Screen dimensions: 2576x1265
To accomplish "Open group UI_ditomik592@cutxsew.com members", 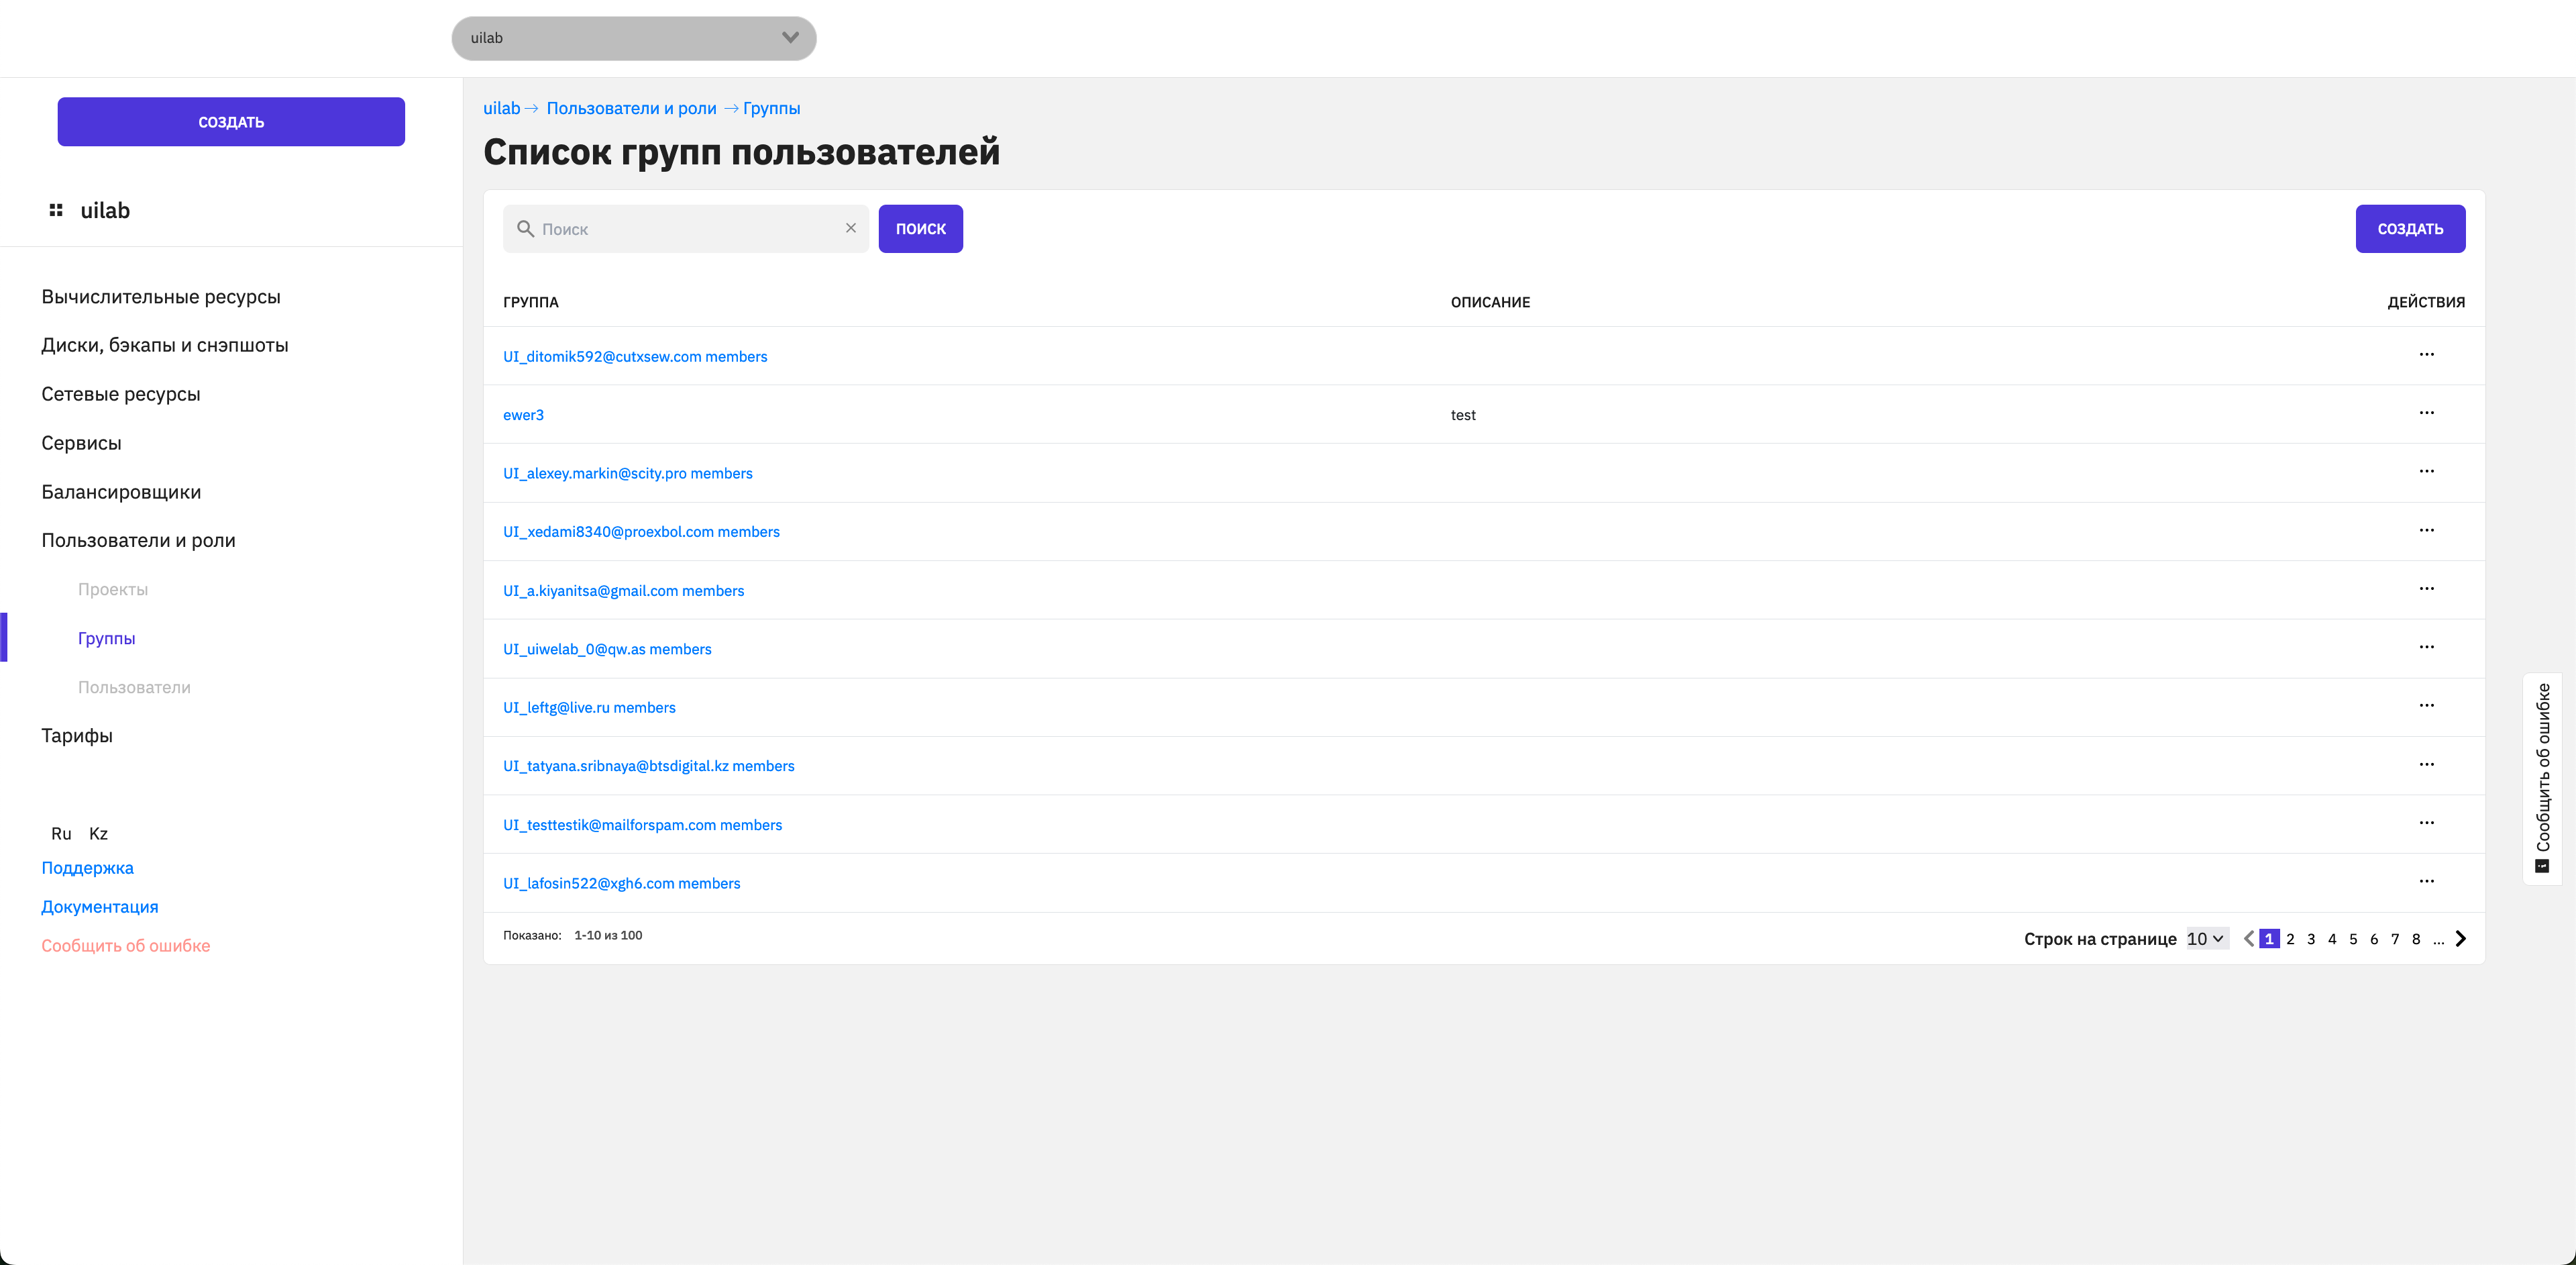I will (x=635, y=356).
